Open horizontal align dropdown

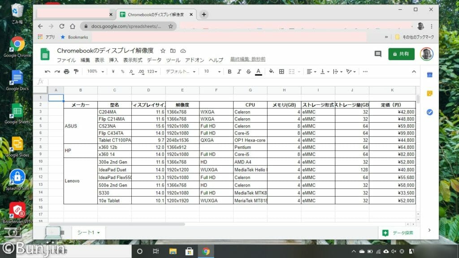311,72
